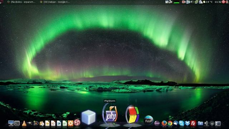Click the workspace arrows tray icon
This screenshot has height=129, width=229.
coord(167,2)
